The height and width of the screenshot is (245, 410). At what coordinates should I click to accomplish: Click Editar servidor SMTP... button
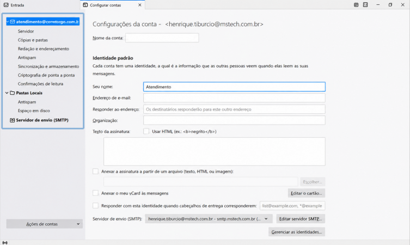[301, 219]
